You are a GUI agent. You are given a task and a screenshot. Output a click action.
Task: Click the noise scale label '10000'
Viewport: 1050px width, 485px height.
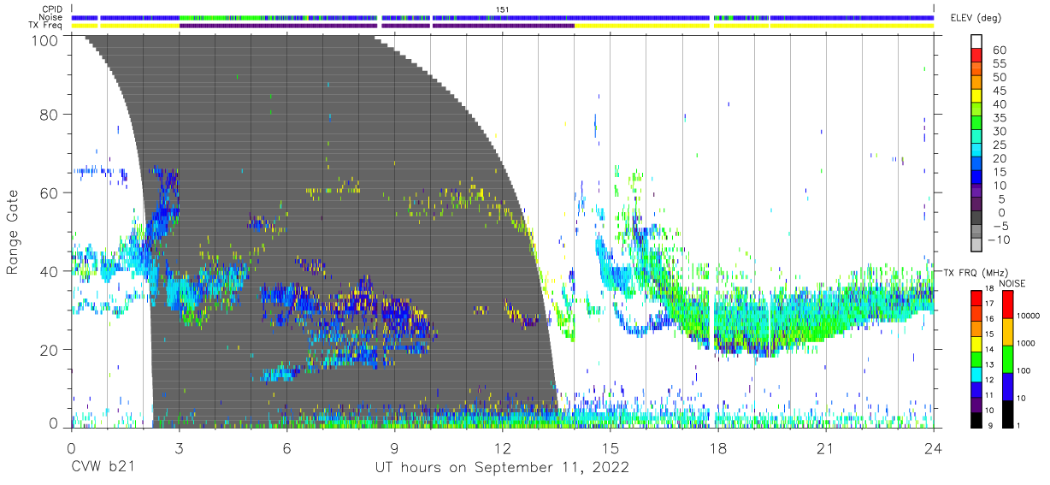(x=1029, y=316)
